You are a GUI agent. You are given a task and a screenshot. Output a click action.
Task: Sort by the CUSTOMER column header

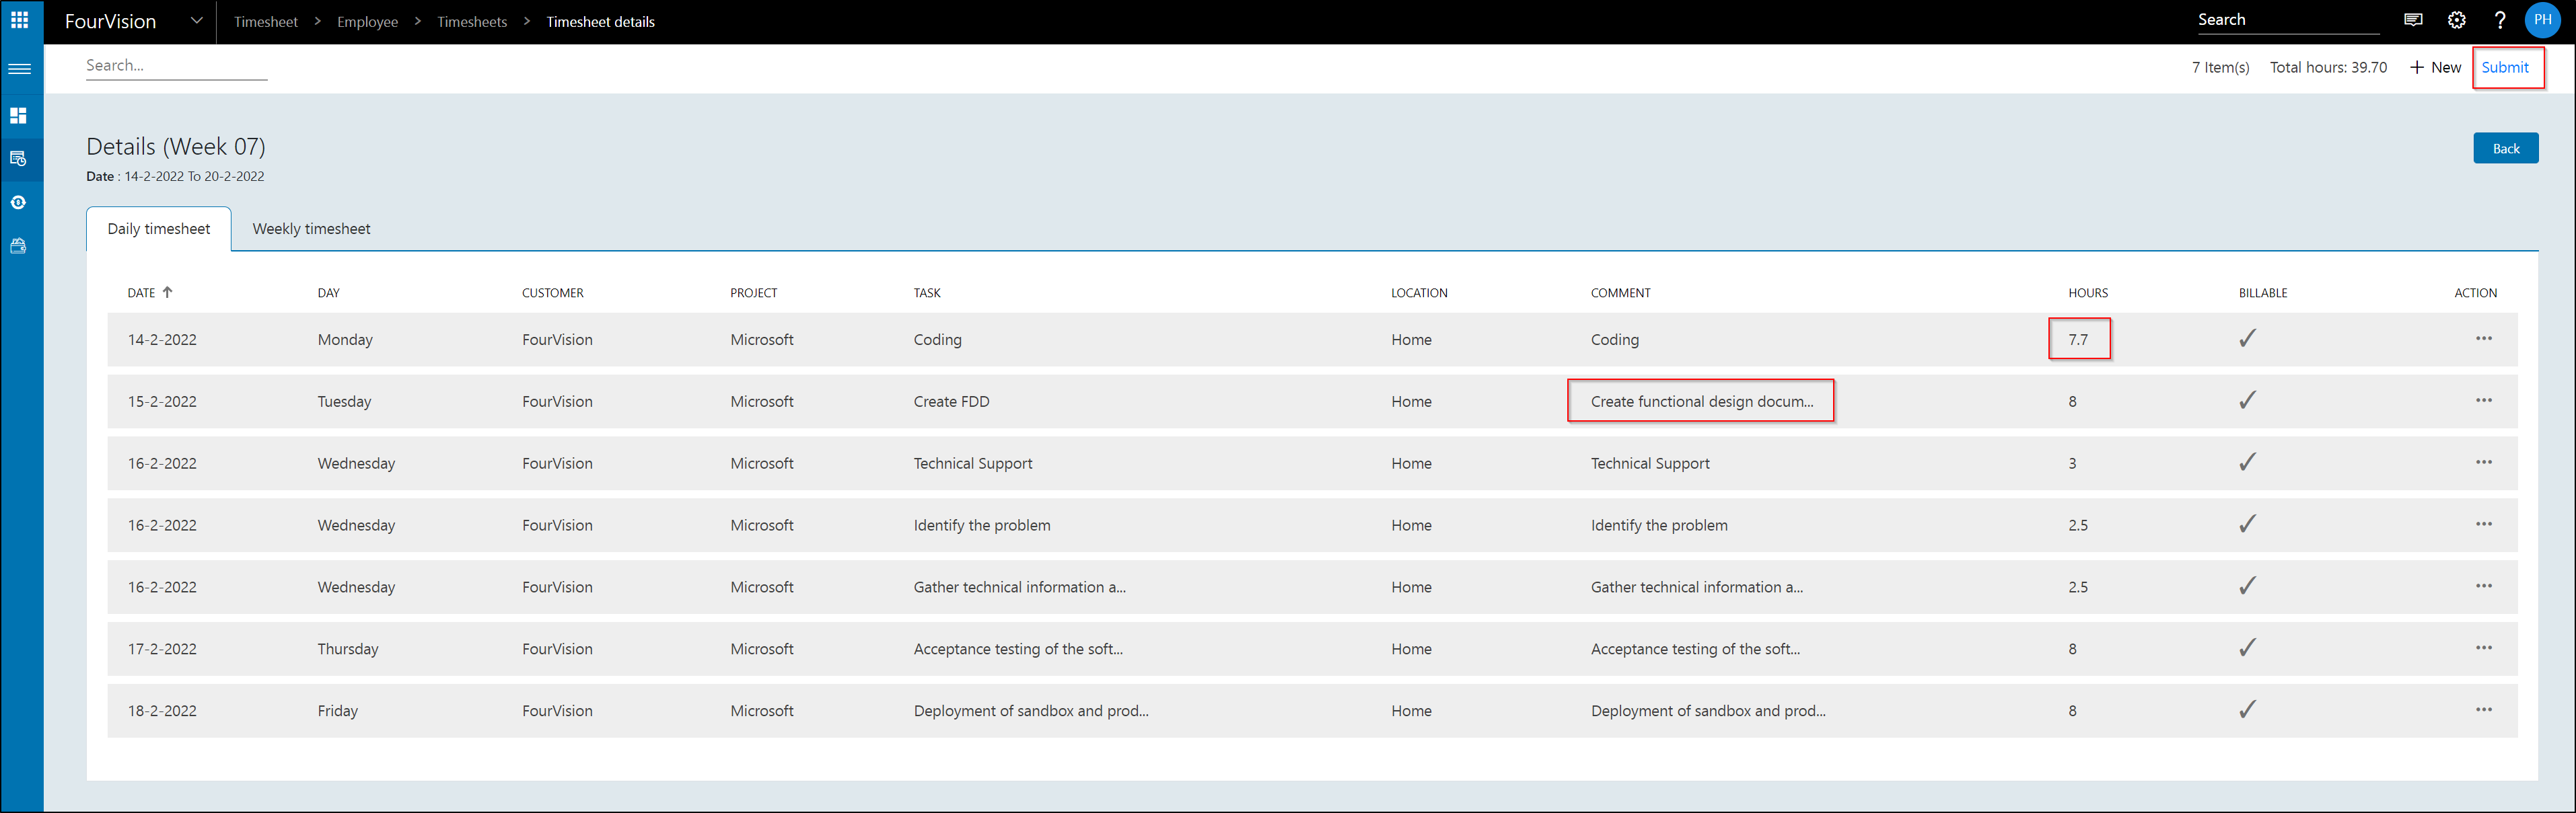(x=552, y=294)
